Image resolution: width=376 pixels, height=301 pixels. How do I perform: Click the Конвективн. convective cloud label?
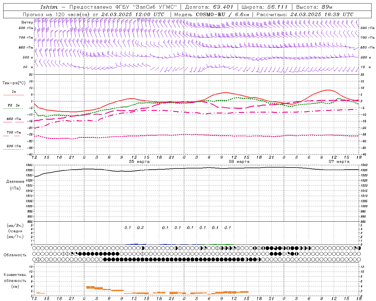[15, 275]
